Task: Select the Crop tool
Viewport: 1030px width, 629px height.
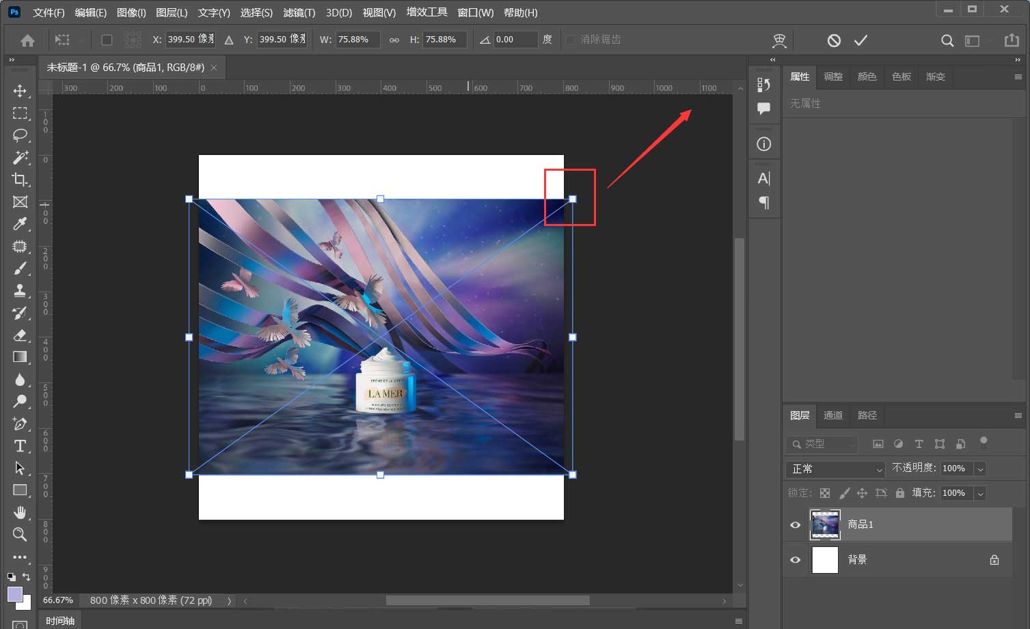Action: (x=20, y=180)
